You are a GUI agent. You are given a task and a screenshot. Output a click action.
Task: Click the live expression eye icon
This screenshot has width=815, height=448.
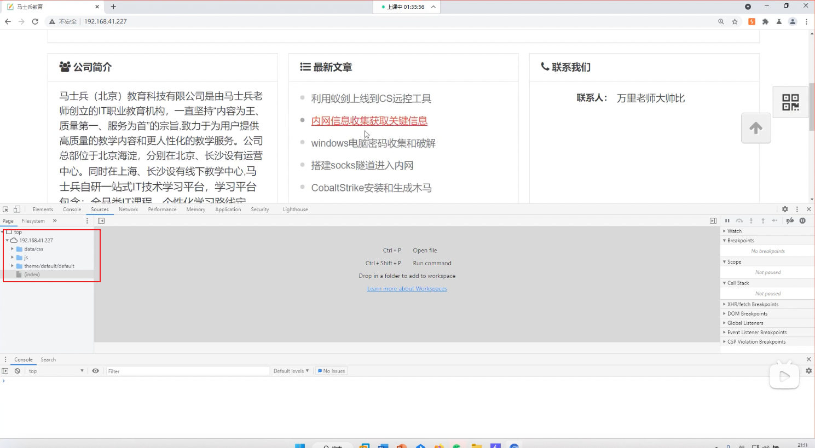(x=95, y=371)
